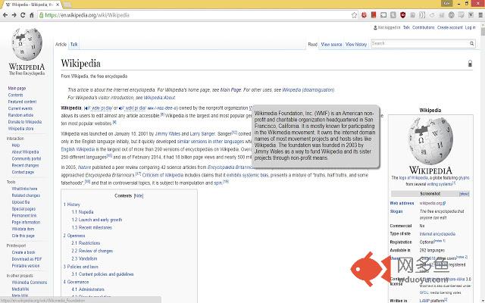Click the Log in link
Image resolution: width=485 pixels, height=303 pixels.
point(470,27)
